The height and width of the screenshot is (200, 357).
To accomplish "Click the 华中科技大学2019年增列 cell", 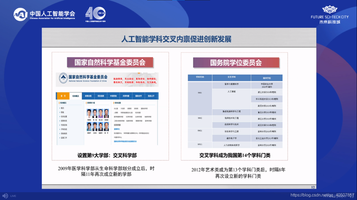I will [x=267, y=99].
